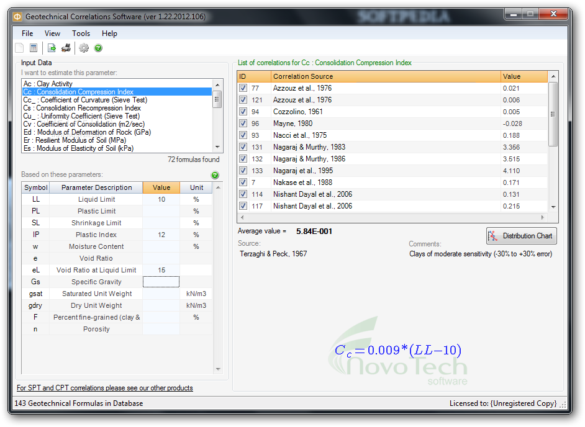Open the Distribution Chart
The width and height of the screenshot is (585, 427).
[x=522, y=236]
